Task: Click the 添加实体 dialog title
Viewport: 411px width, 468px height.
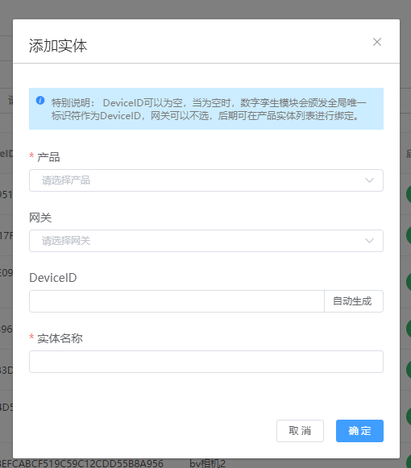Action: tap(58, 46)
